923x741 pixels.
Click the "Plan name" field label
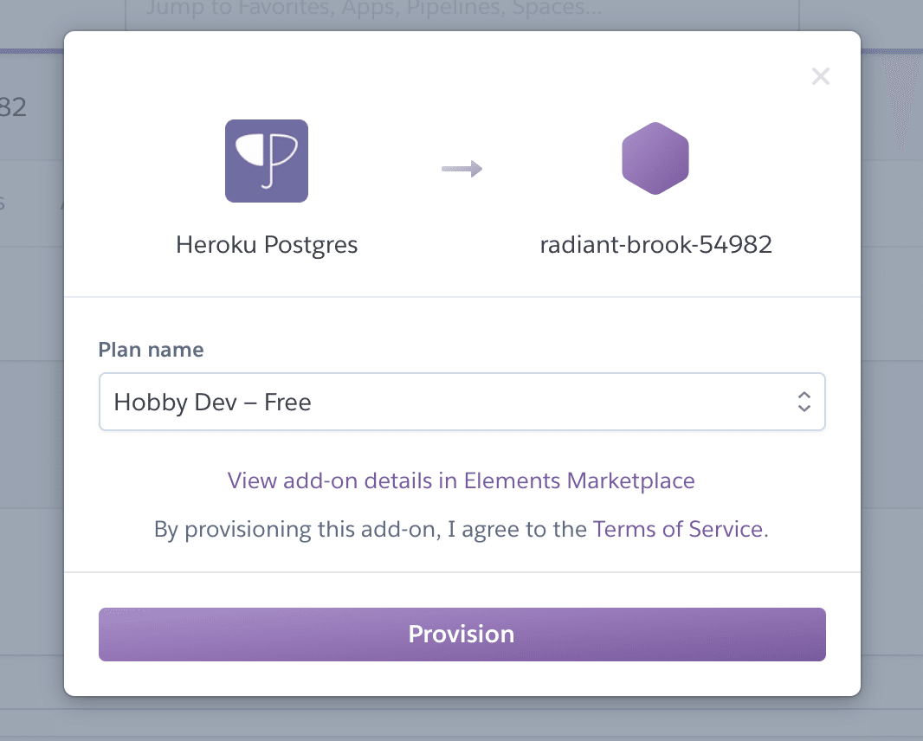pyautogui.click(x=152, y=350)
